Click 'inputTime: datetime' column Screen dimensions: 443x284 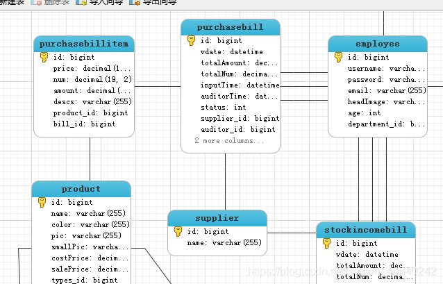click(x=240, y=85)
